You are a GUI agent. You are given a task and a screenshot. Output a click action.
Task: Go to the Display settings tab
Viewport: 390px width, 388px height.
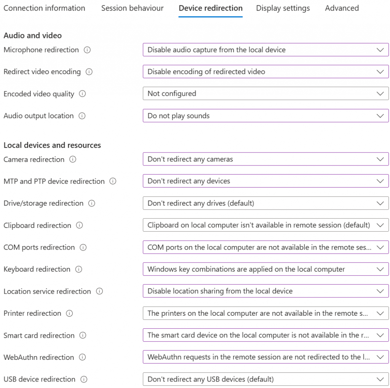[283, 8]
